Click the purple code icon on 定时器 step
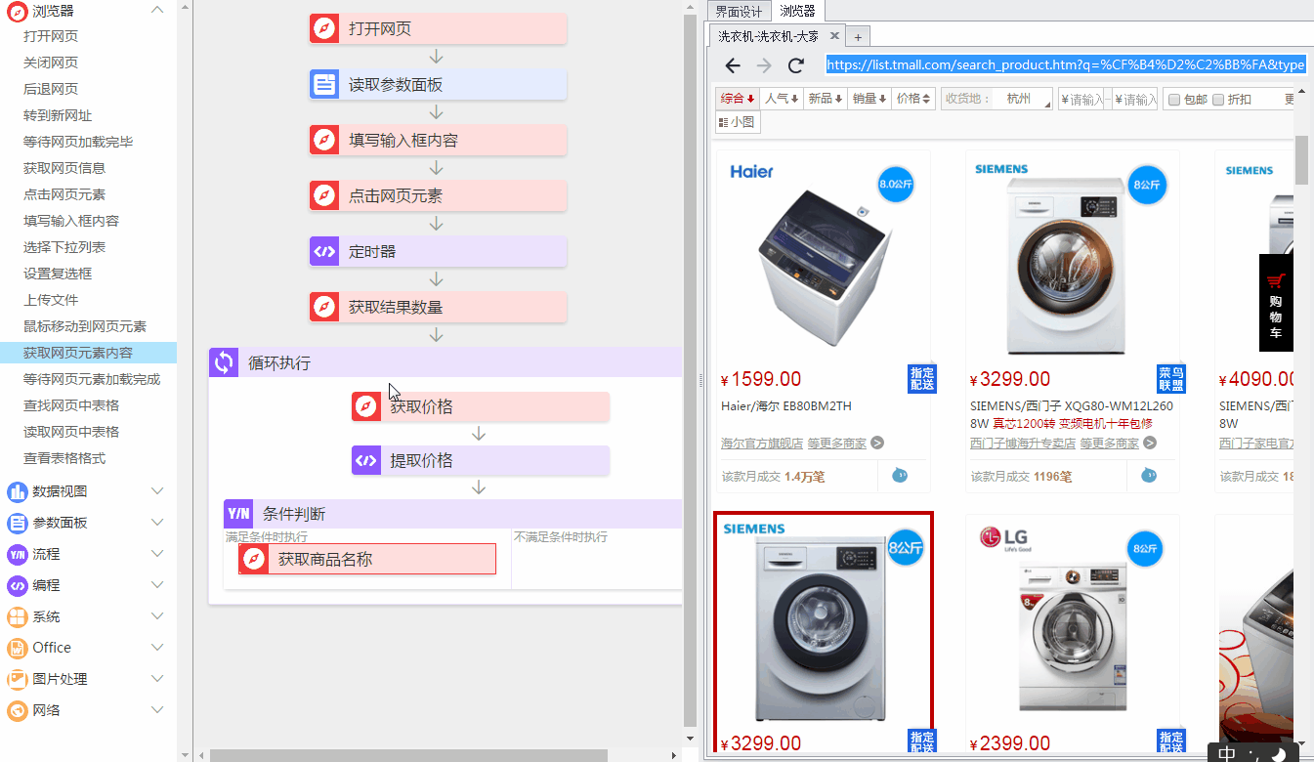 coord(324,251)
